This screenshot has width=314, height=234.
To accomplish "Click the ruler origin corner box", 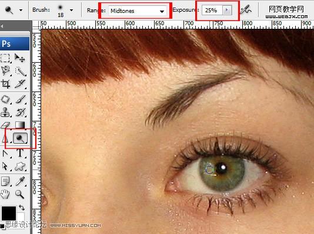I will click(36, 25).
